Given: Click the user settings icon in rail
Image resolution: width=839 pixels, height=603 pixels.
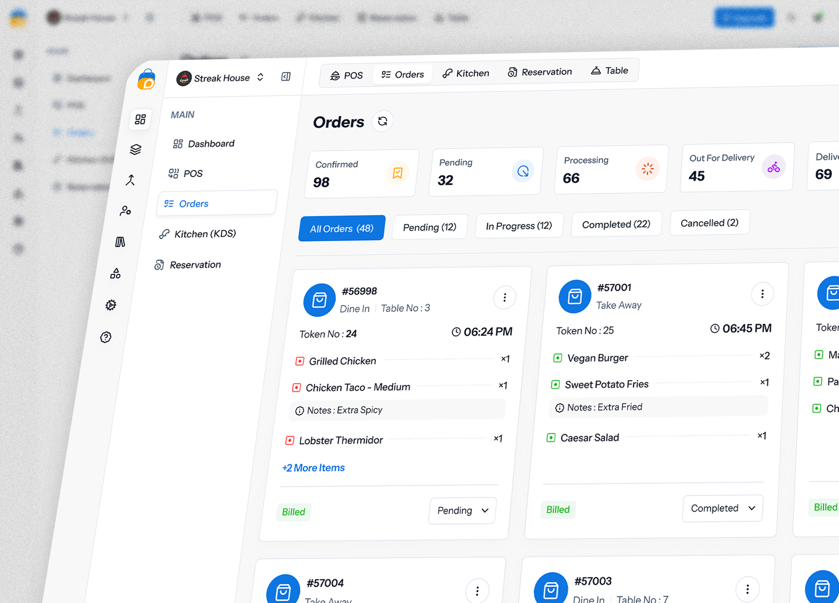Looking at the screenshot, I should (x=125, y=211).
